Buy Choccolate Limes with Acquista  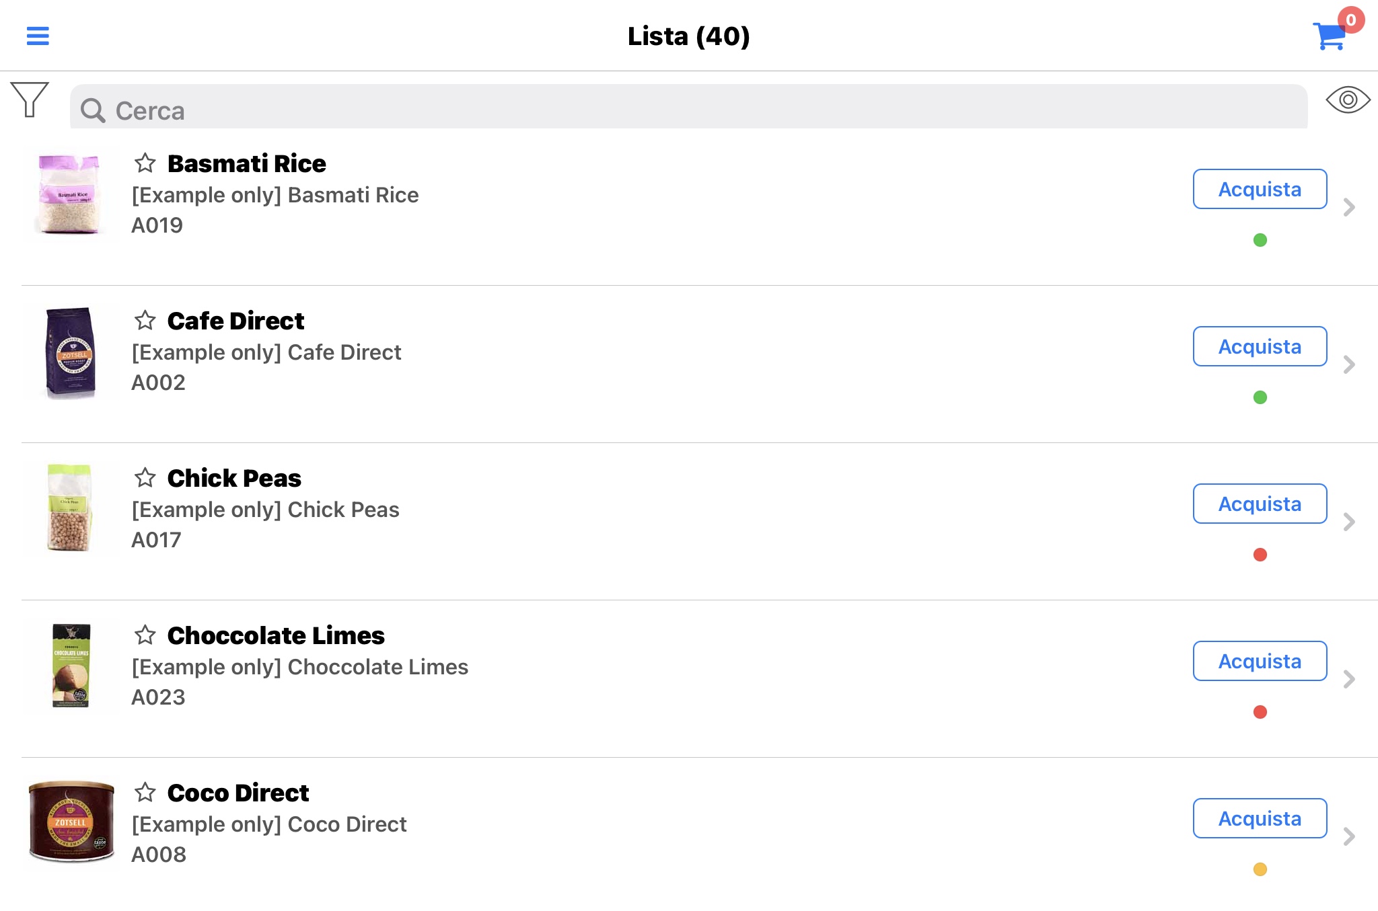click(x=1260, y=661)
